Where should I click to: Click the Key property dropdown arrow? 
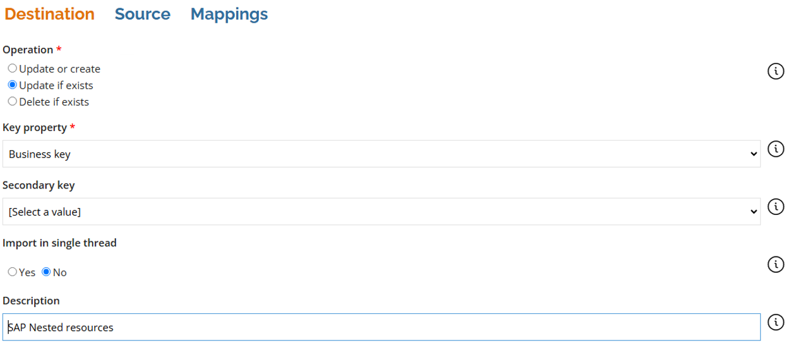tap(752, 154)
